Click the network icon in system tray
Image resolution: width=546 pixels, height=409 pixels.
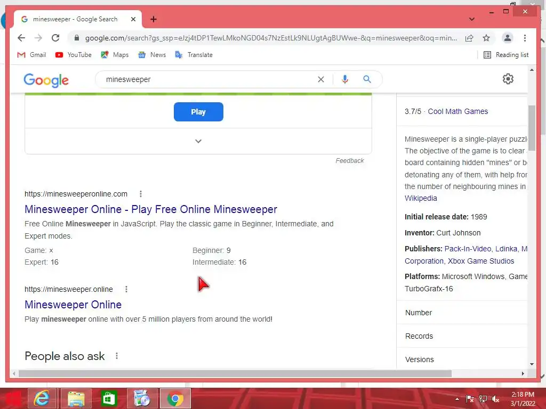coord(483,399)
